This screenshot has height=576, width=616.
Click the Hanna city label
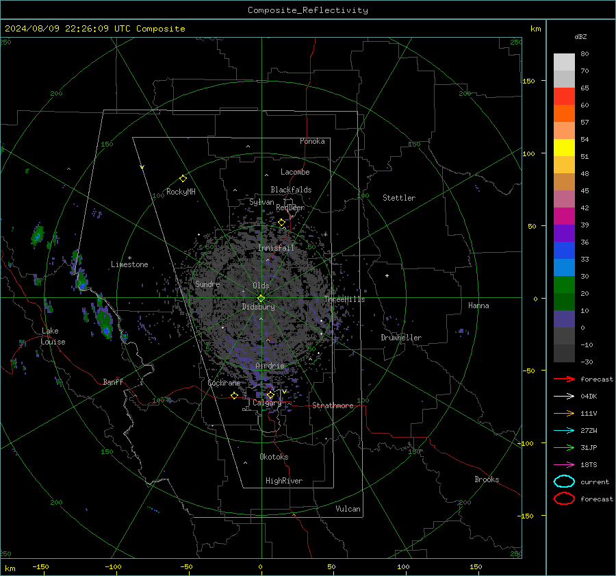478,305
